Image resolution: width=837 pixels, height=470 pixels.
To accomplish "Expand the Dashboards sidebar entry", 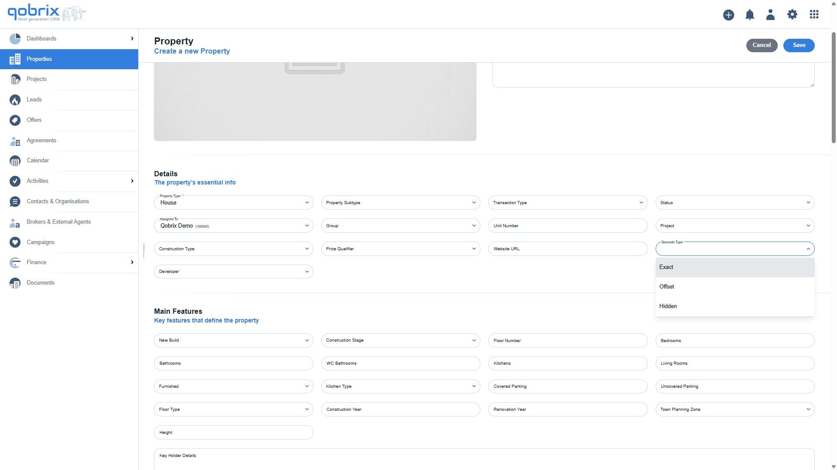I will [x=132, y=38].
